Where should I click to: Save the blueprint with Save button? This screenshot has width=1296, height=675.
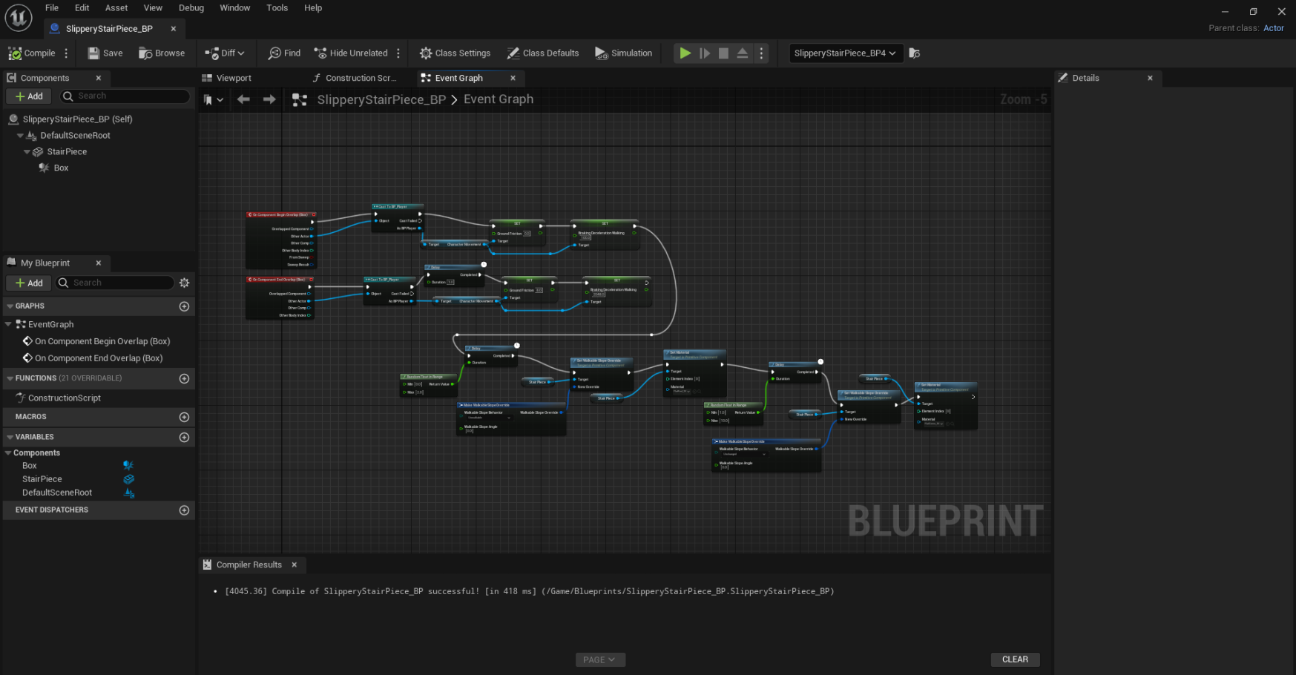click(x=105, y=53)
